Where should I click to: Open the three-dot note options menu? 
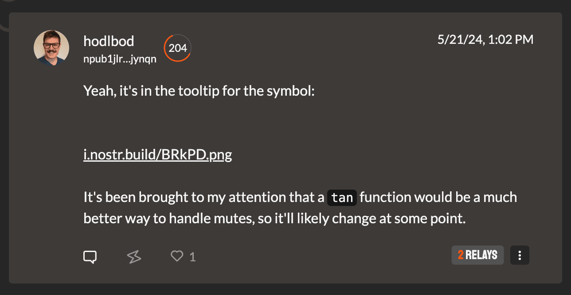pos(520,255)
